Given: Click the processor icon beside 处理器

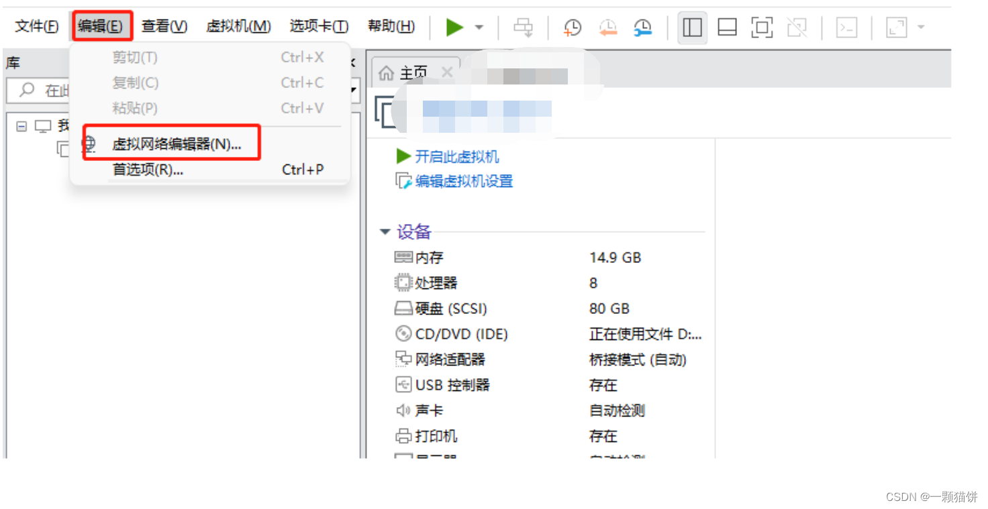Looking at the screenshot, I should pyautogui.click(x=403, y=283).
